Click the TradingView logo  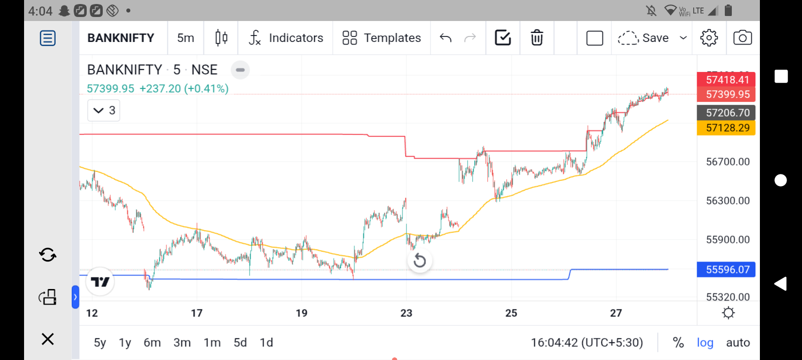click(100, 282)
